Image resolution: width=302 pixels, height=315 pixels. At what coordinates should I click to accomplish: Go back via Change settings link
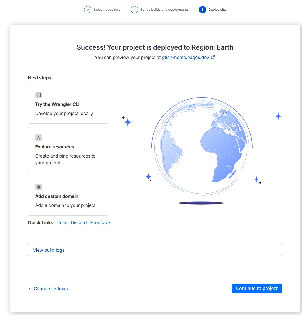[x=51, y=289]
